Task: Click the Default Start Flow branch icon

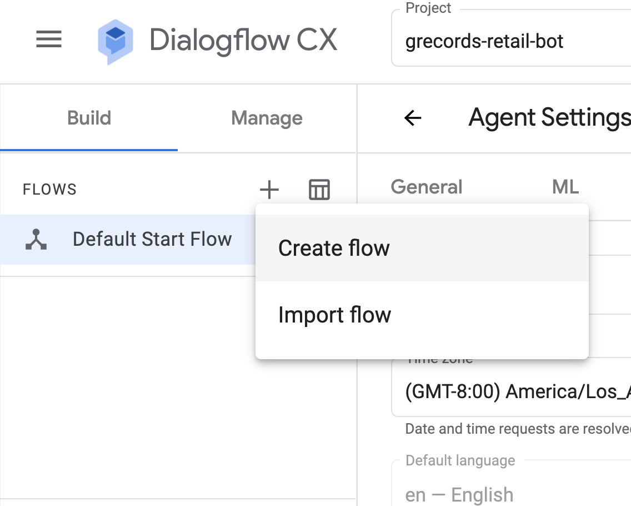Action: click(x=37, y=239)
